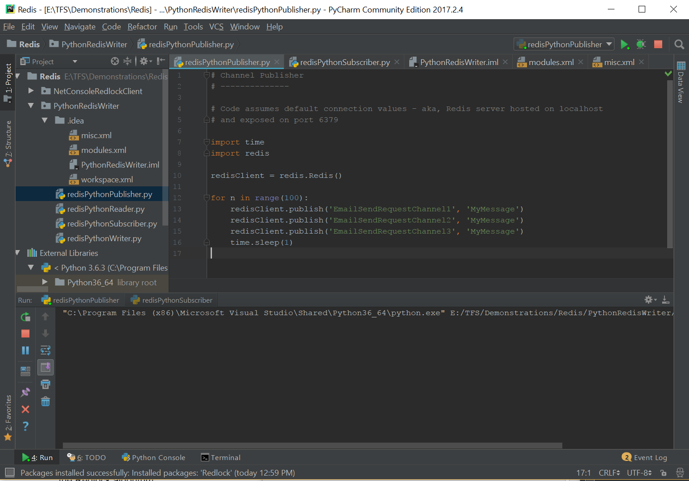
Task: Open Search Everywhere magnifier icon
Action: pos(679,44)
